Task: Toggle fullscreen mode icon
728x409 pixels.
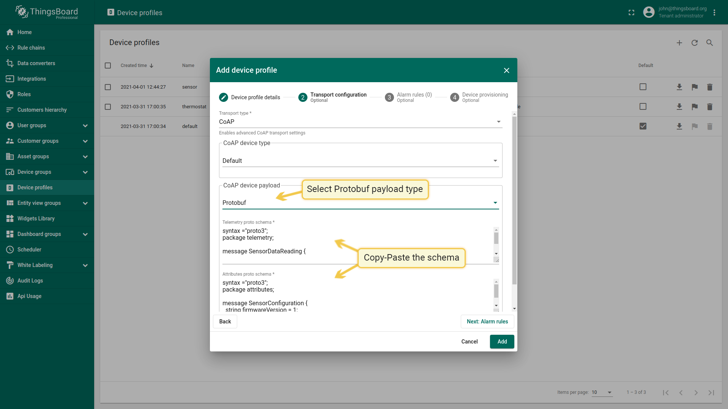Action: tap(632, 12)
